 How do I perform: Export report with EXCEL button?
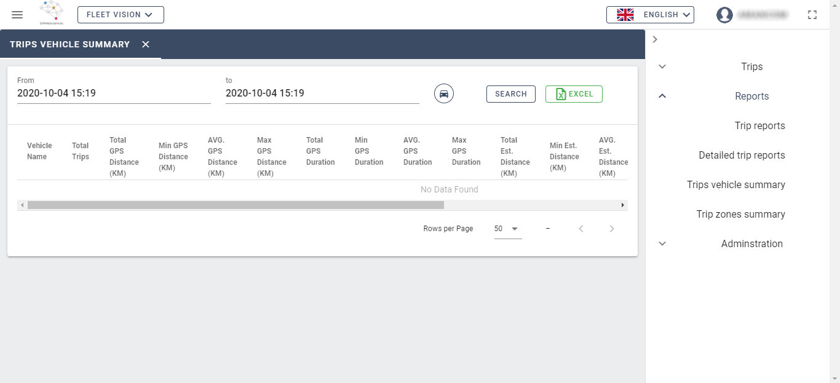point(574,94)
